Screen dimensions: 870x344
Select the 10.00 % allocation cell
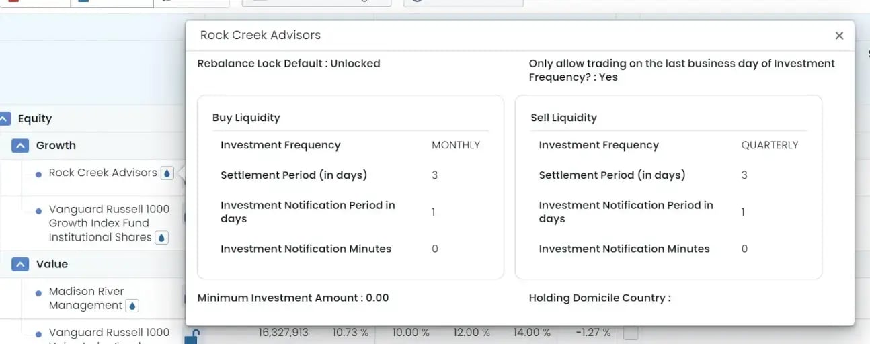(x=411, y=332)
